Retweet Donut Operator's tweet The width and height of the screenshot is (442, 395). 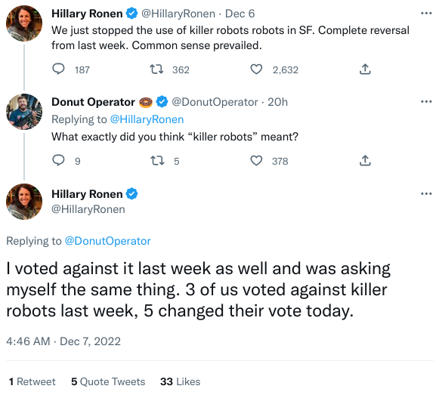pos(157,161)
